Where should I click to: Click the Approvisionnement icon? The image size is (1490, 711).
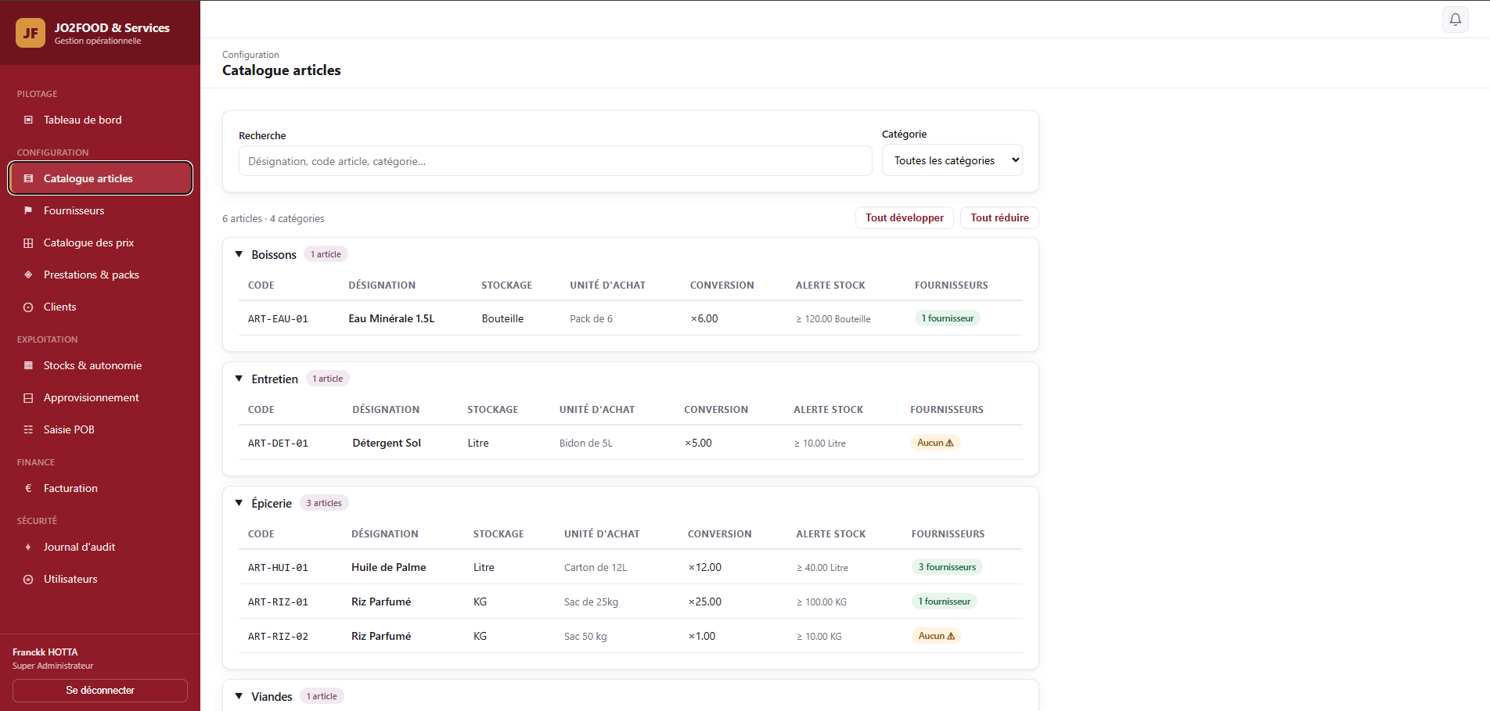(x=28, y=397)
